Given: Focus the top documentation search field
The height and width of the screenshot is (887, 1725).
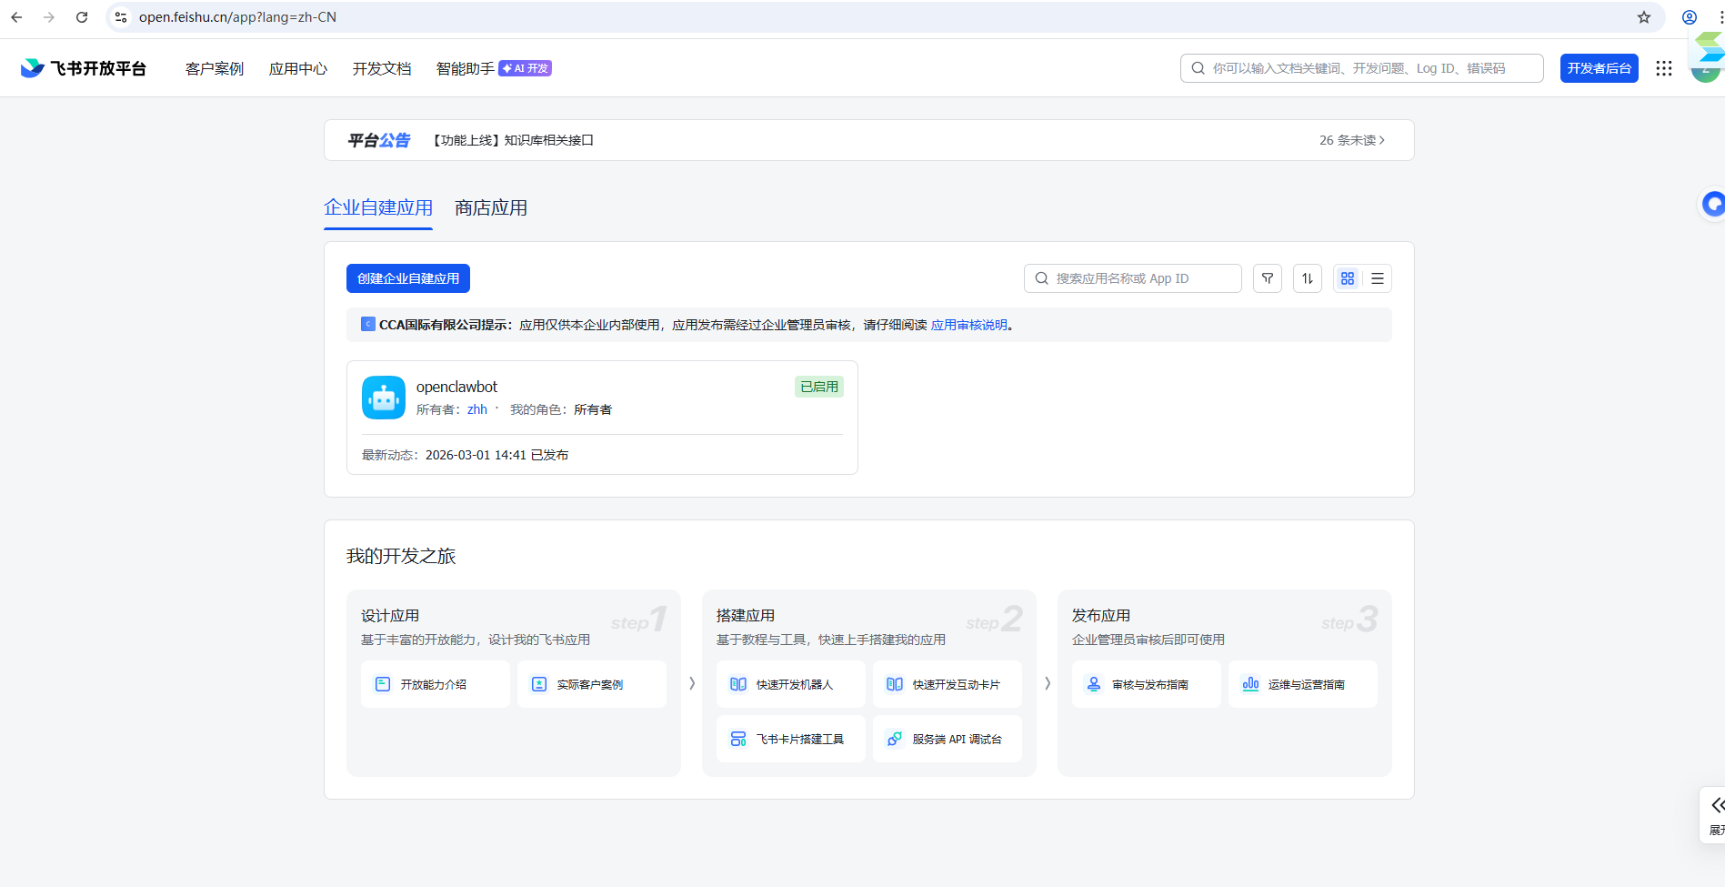Looking at the screenshot, I should [1362, 68].
